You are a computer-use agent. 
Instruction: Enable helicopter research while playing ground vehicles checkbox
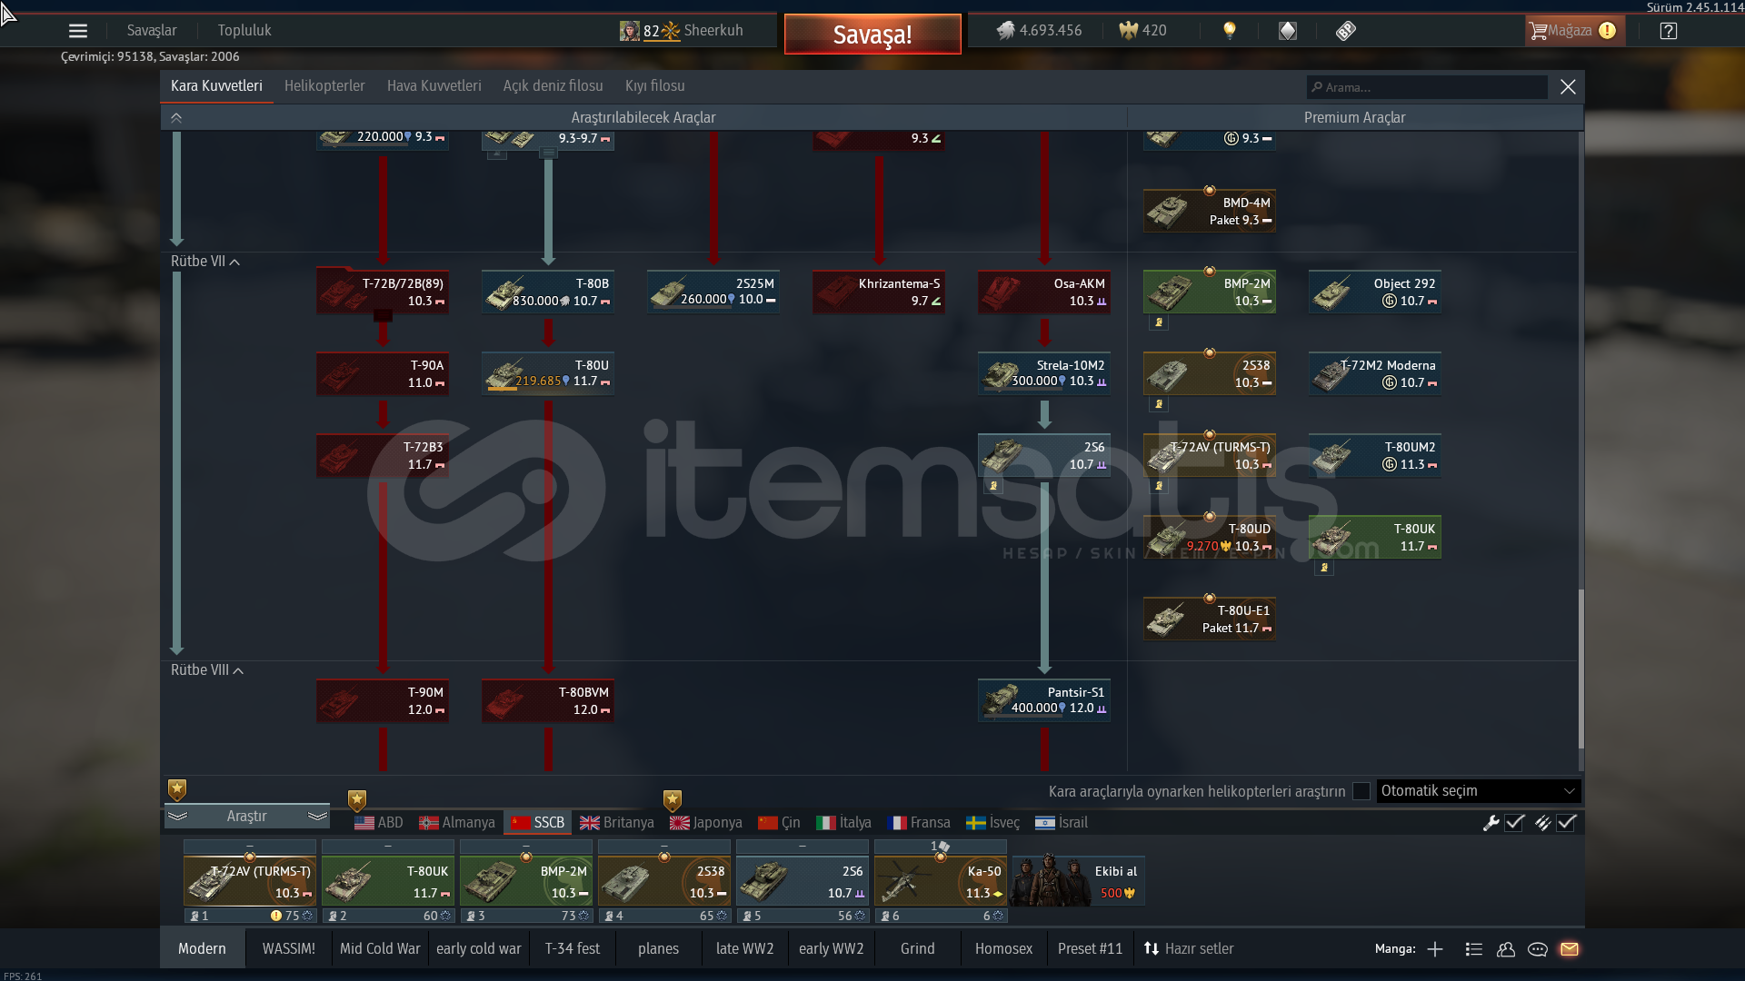[x=1361, y=791]
